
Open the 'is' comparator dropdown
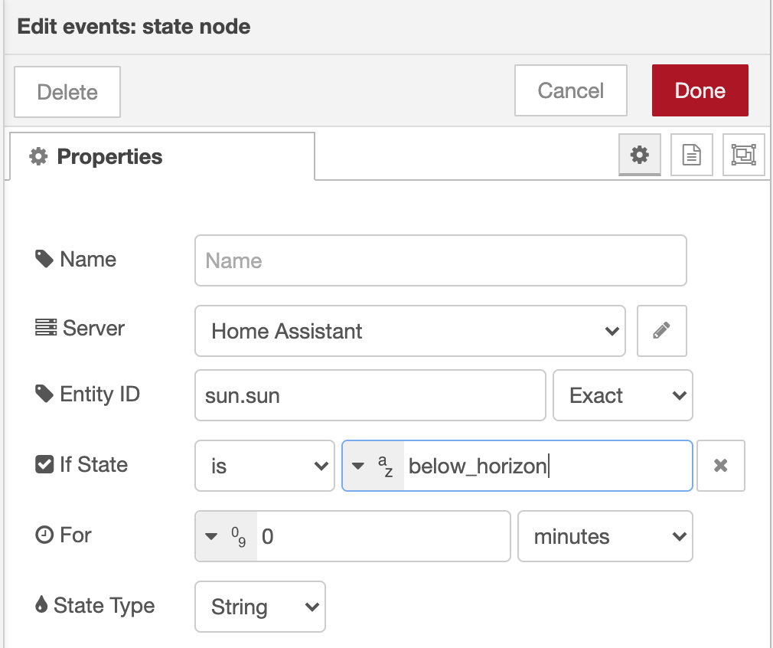pos(265,466)
